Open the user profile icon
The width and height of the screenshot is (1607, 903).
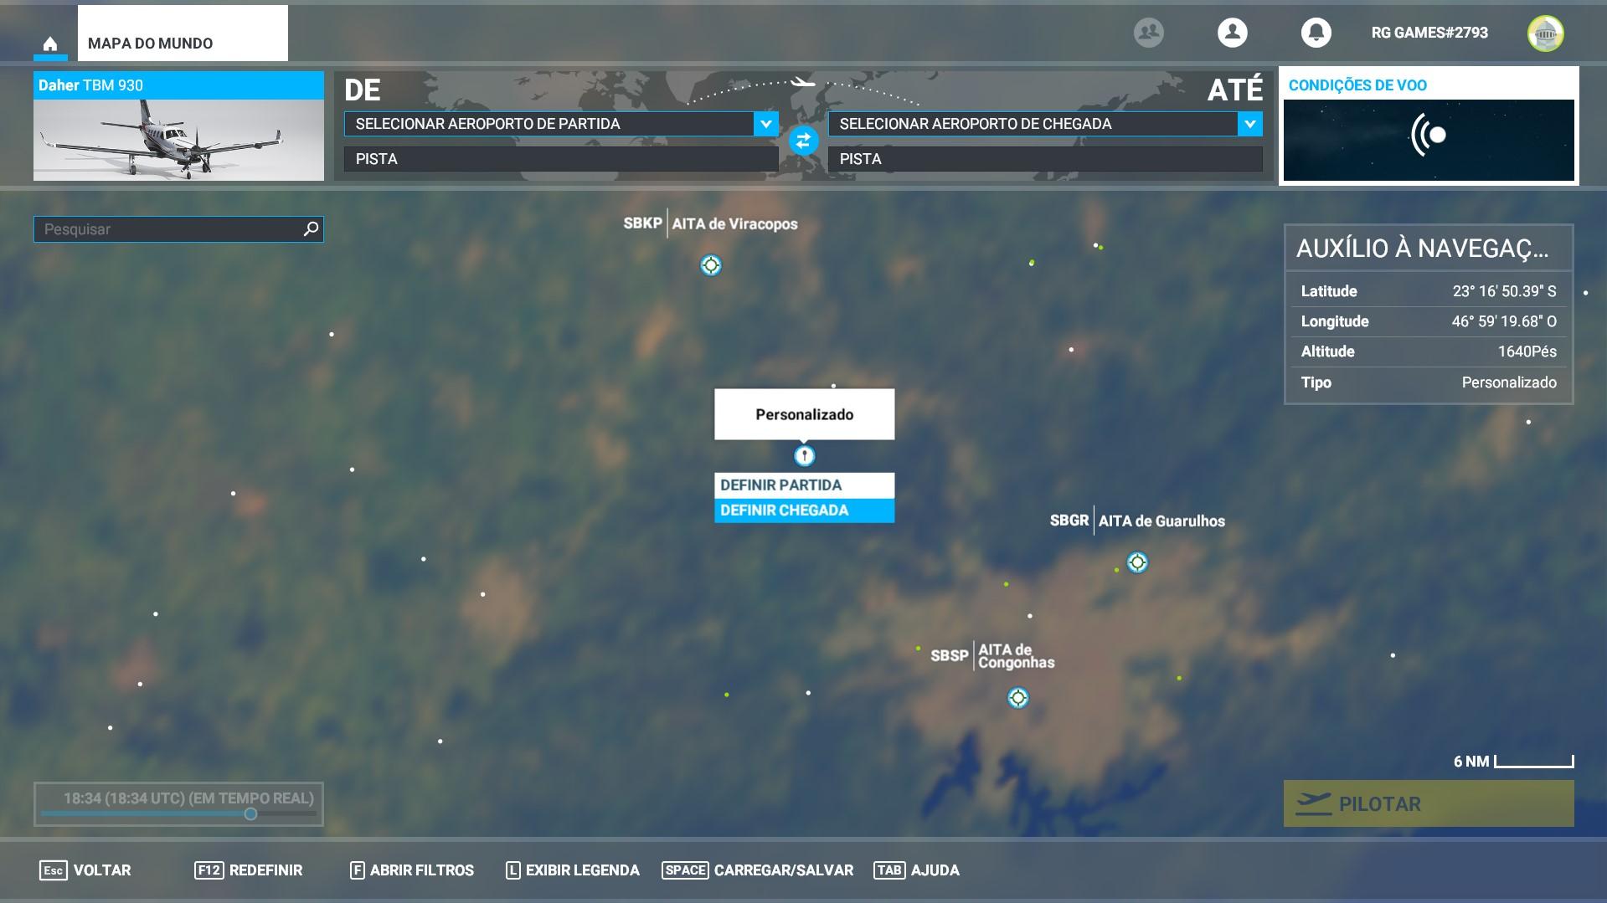click(x=1232, y=33)
